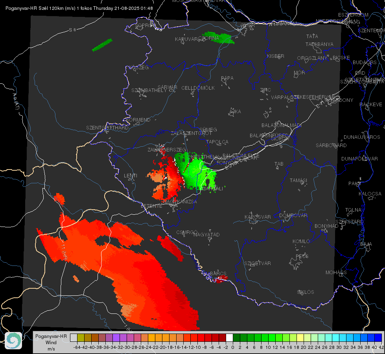Click the LETENYE city label
The width and height of the screenshot is (385, 354).
click(x=151, y=206)
